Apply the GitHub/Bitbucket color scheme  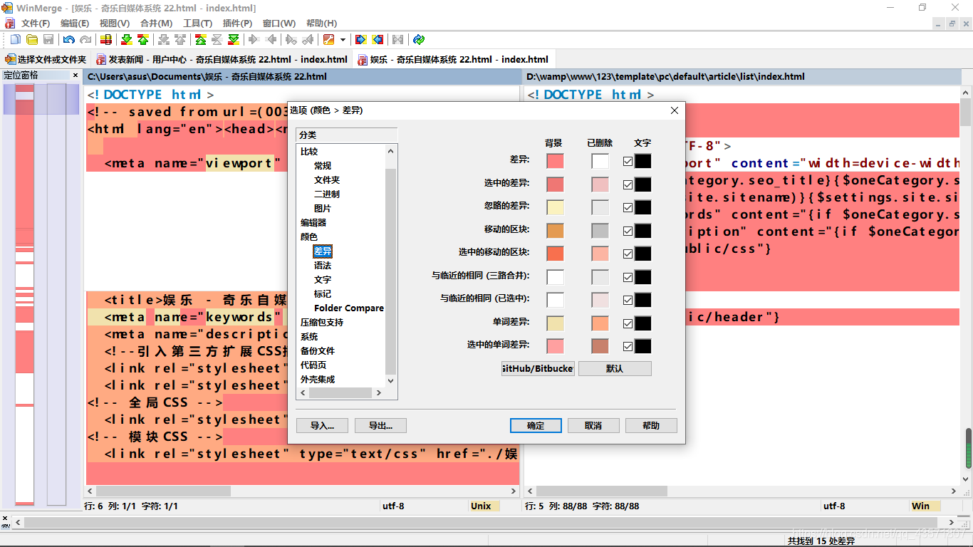pos(538,368)
